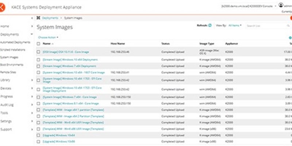Open Scripted Installations in sidebar
This screenshot has height=146, width=292.
coord(12,50)
